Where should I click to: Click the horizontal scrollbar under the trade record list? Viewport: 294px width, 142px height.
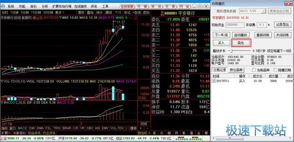pos(252,138)
